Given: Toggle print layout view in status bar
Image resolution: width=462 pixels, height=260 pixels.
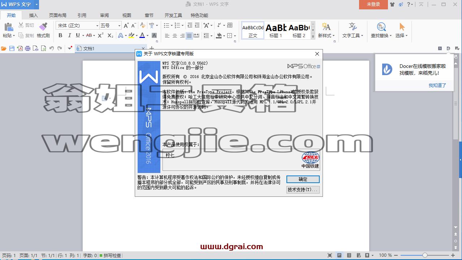Looking at the screenshot, I should tap(339, 255).
